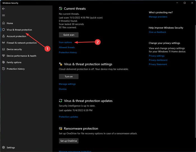Click the Ransomware protection icon
This screenshot has width=196, height=152.
pyautogui.click(x=60, y=128)
